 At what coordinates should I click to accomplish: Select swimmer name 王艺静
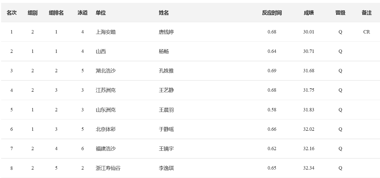(166, 90)
